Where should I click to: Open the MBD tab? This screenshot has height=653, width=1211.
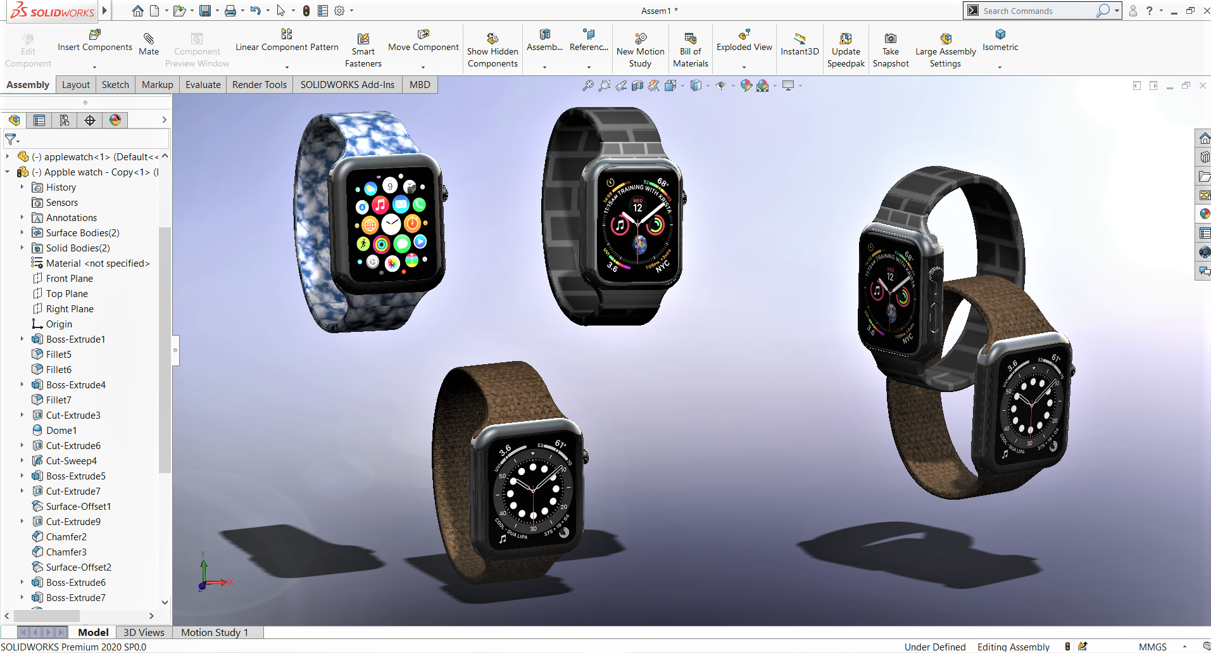point(420,85)
